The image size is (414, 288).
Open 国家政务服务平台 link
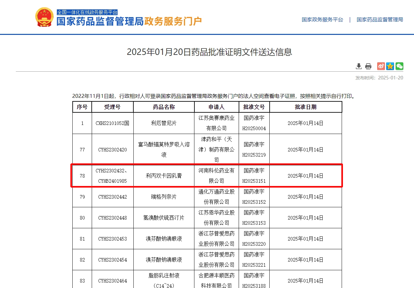click(322, 20)
